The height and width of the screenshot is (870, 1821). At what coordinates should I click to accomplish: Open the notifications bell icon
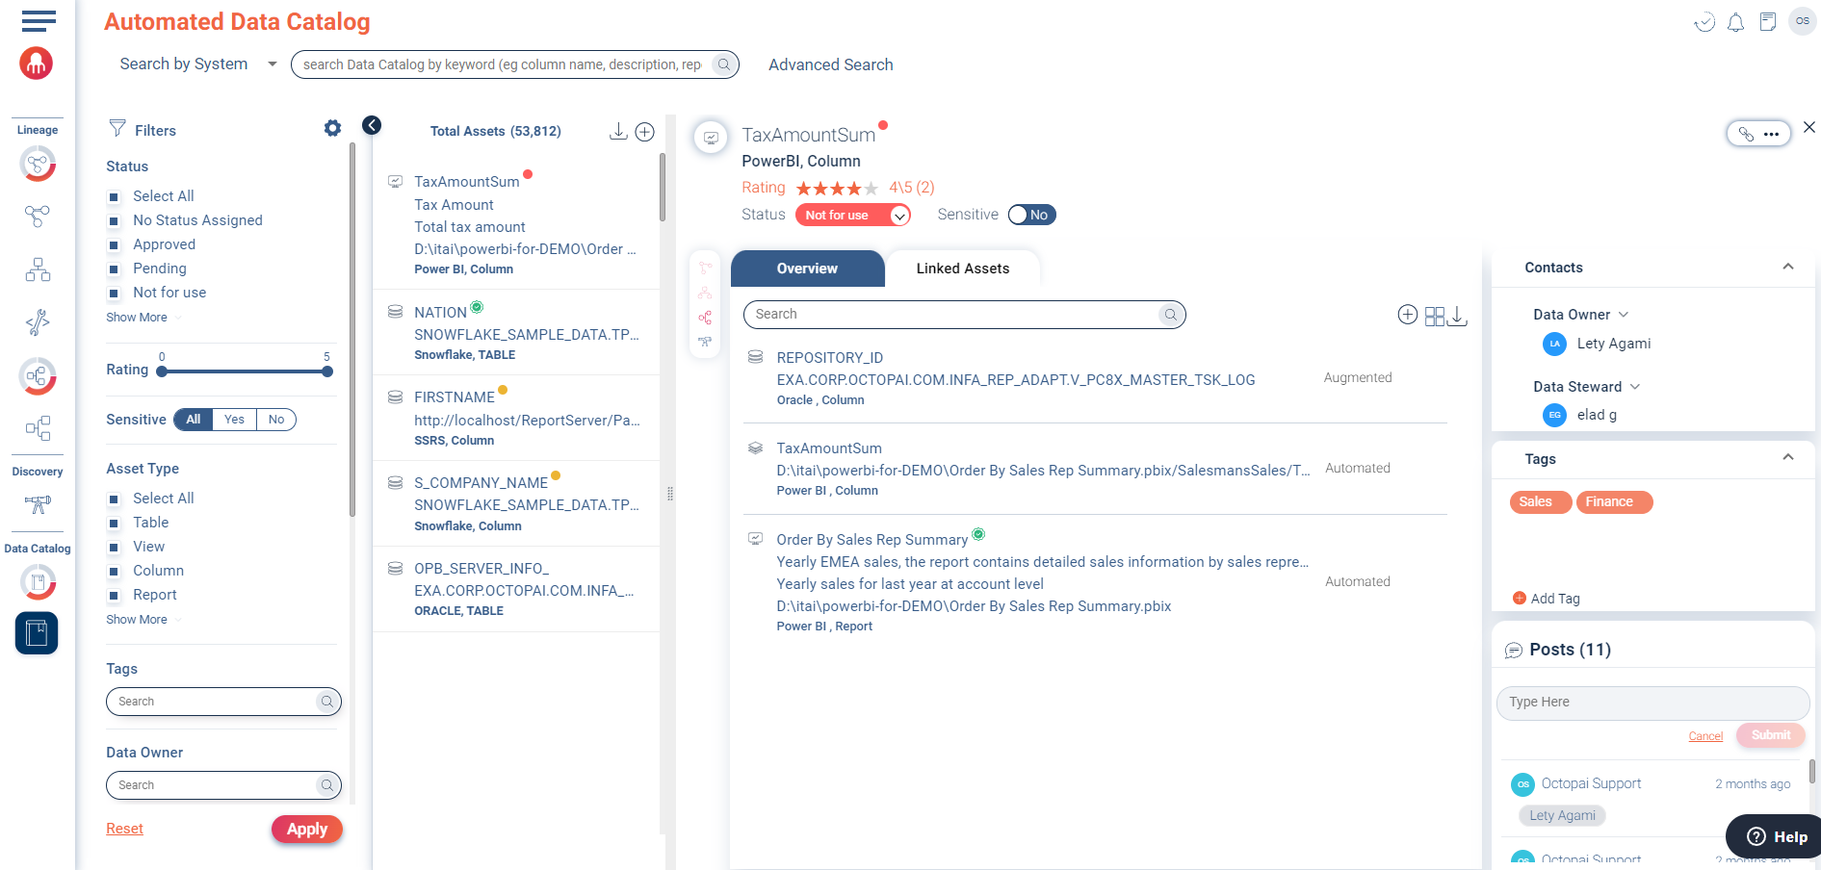pos(1735,22)
